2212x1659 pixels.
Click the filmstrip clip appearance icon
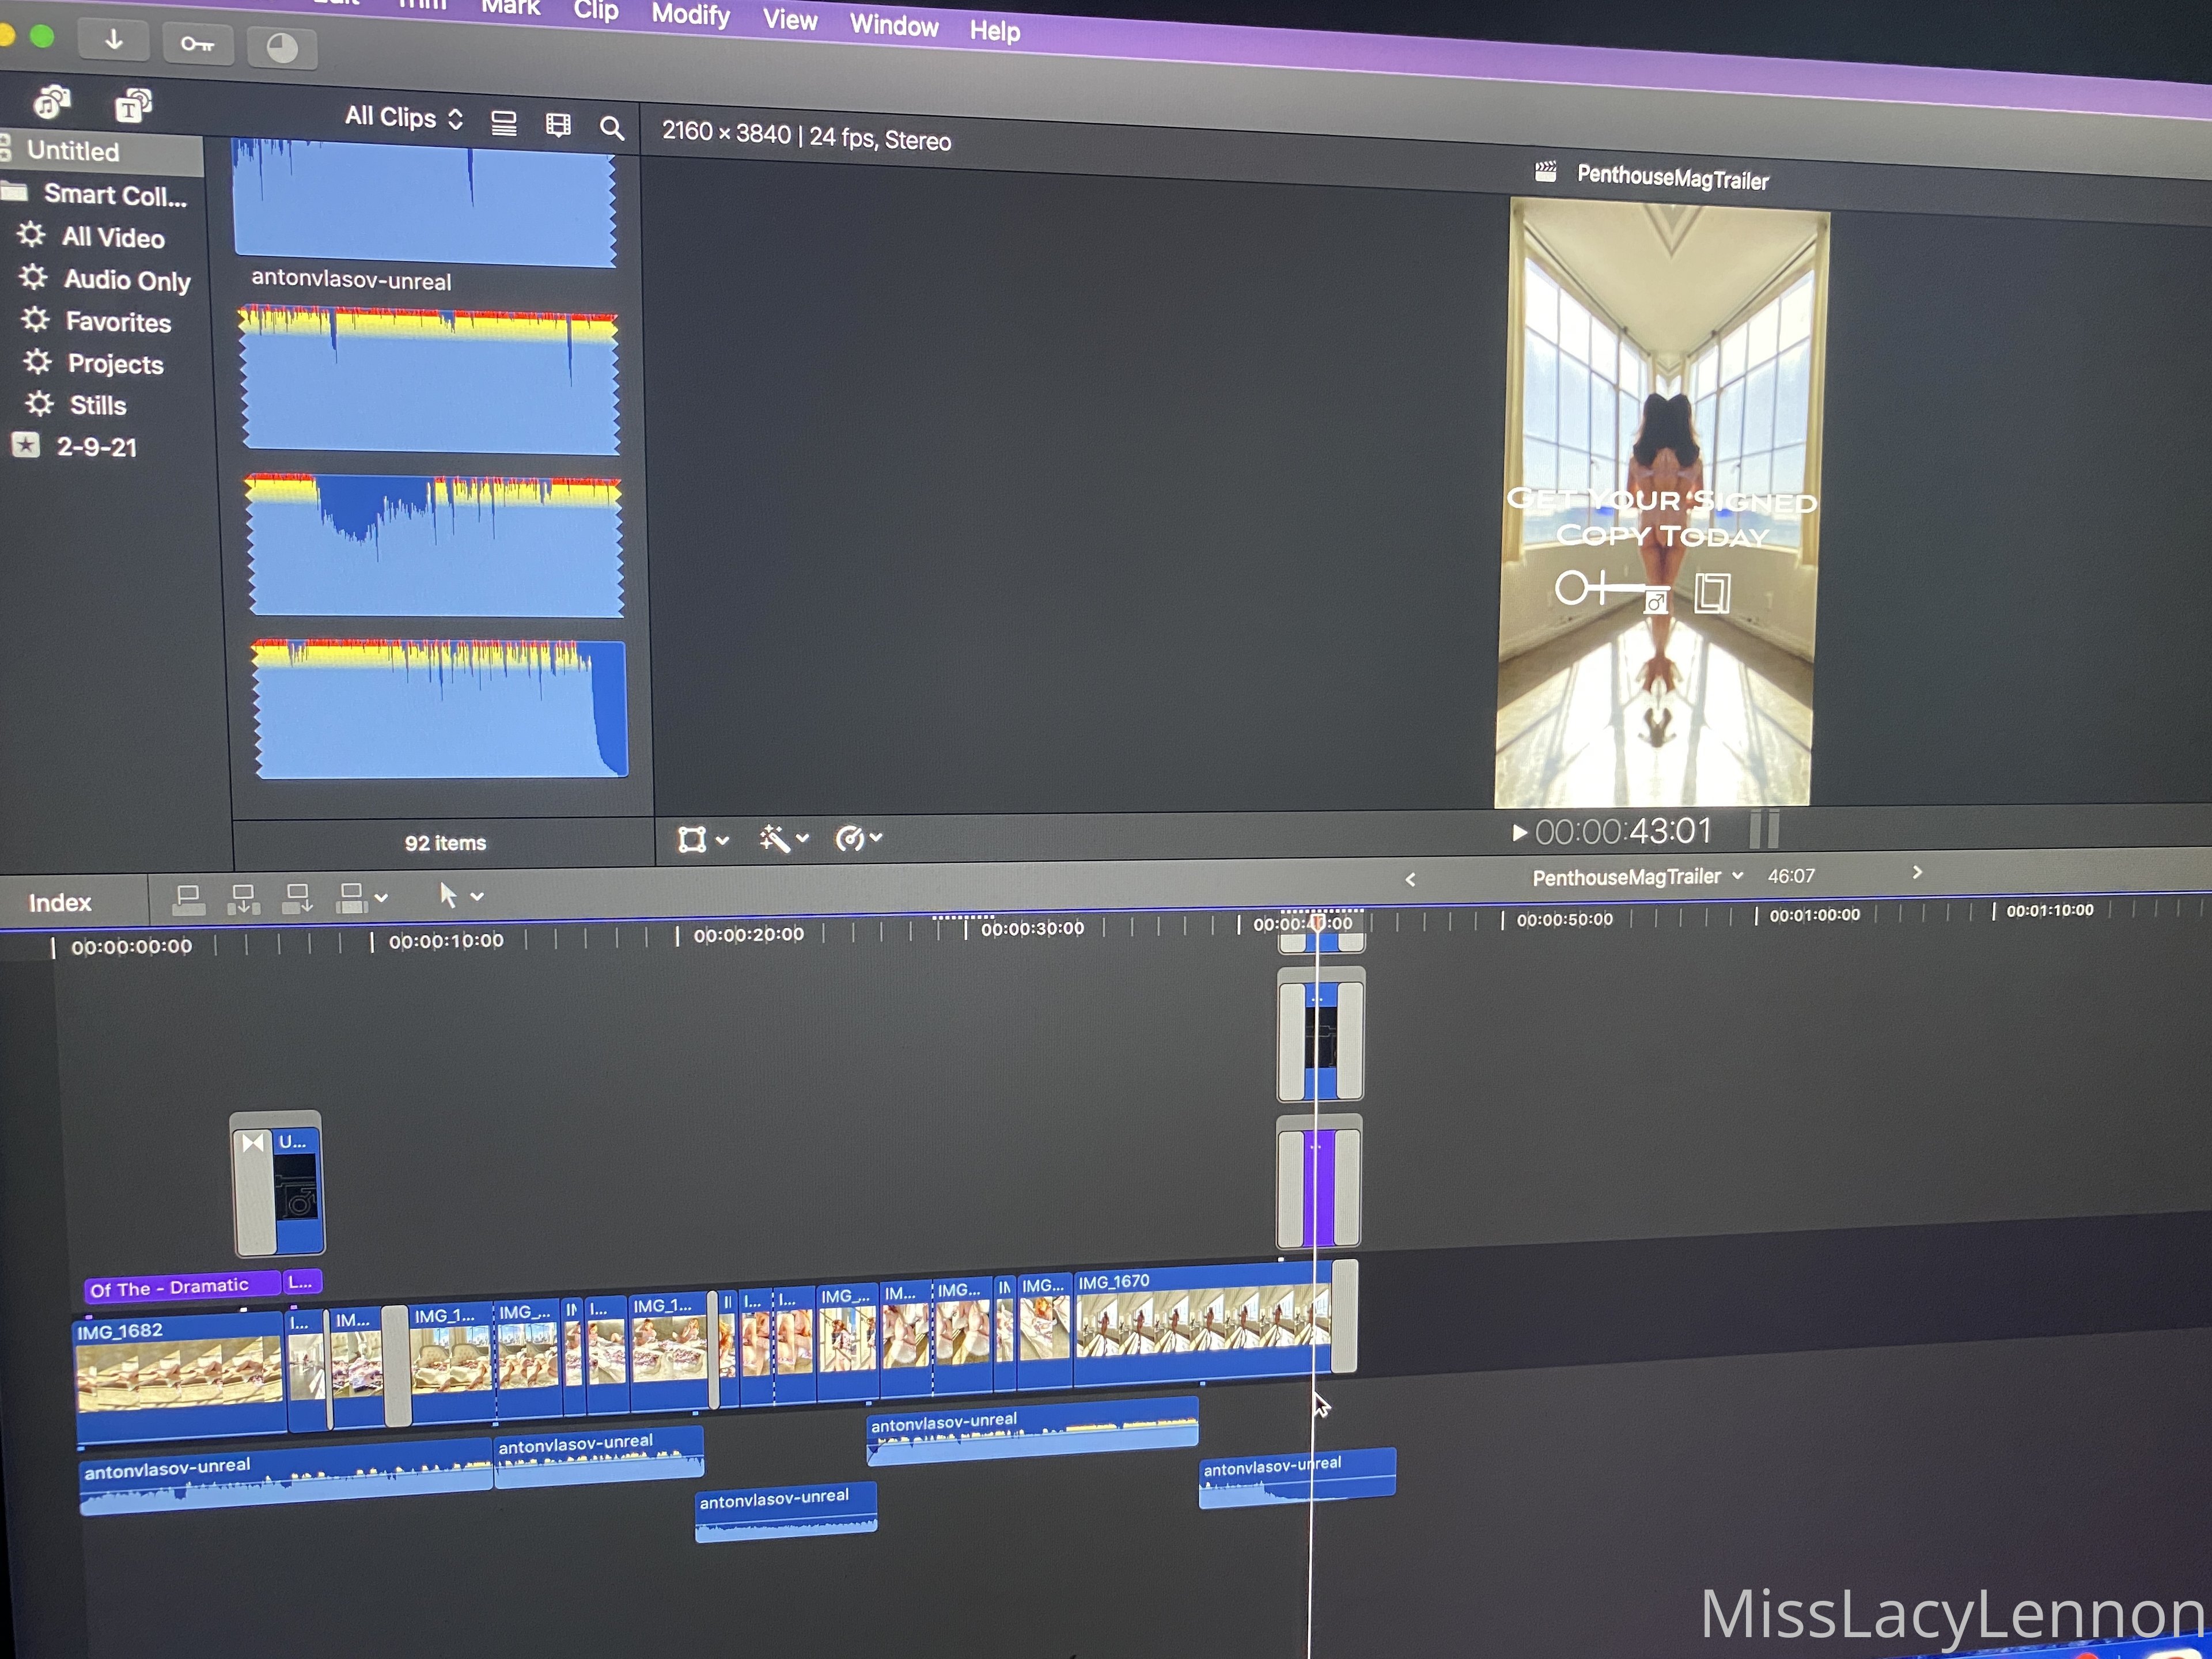(x=558, y=125)
